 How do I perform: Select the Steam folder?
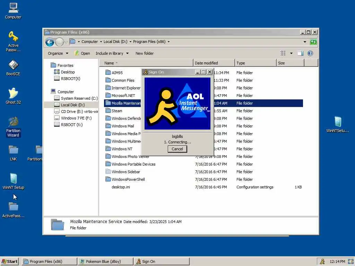coord(117,111)
